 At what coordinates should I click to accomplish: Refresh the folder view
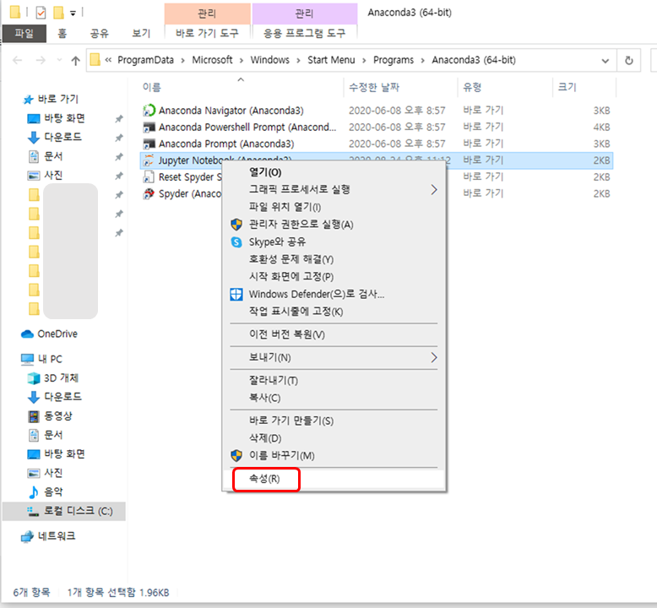(628, 60)
